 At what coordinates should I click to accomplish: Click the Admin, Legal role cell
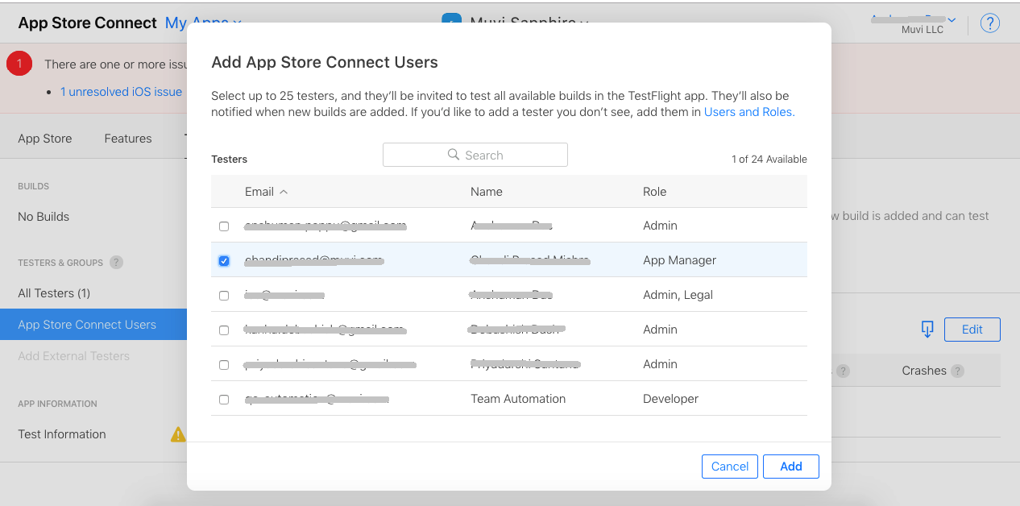click(x=678, y=295)
